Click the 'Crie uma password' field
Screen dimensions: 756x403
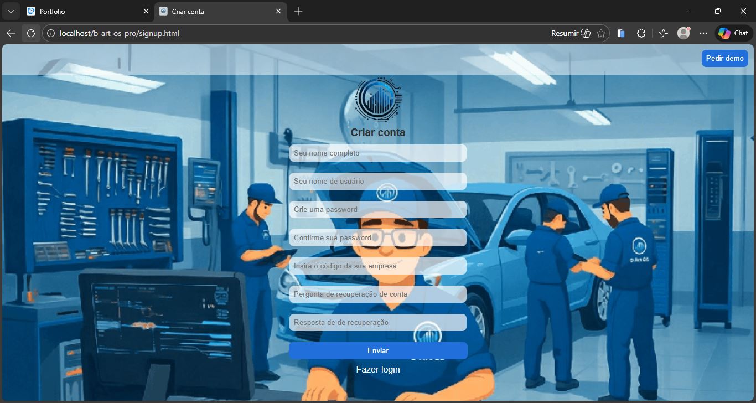(378, 209)
